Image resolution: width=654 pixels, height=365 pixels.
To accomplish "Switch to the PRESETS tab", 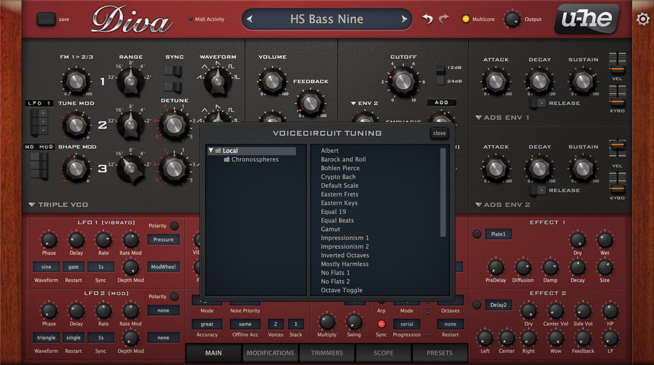I will coord(439,353).
